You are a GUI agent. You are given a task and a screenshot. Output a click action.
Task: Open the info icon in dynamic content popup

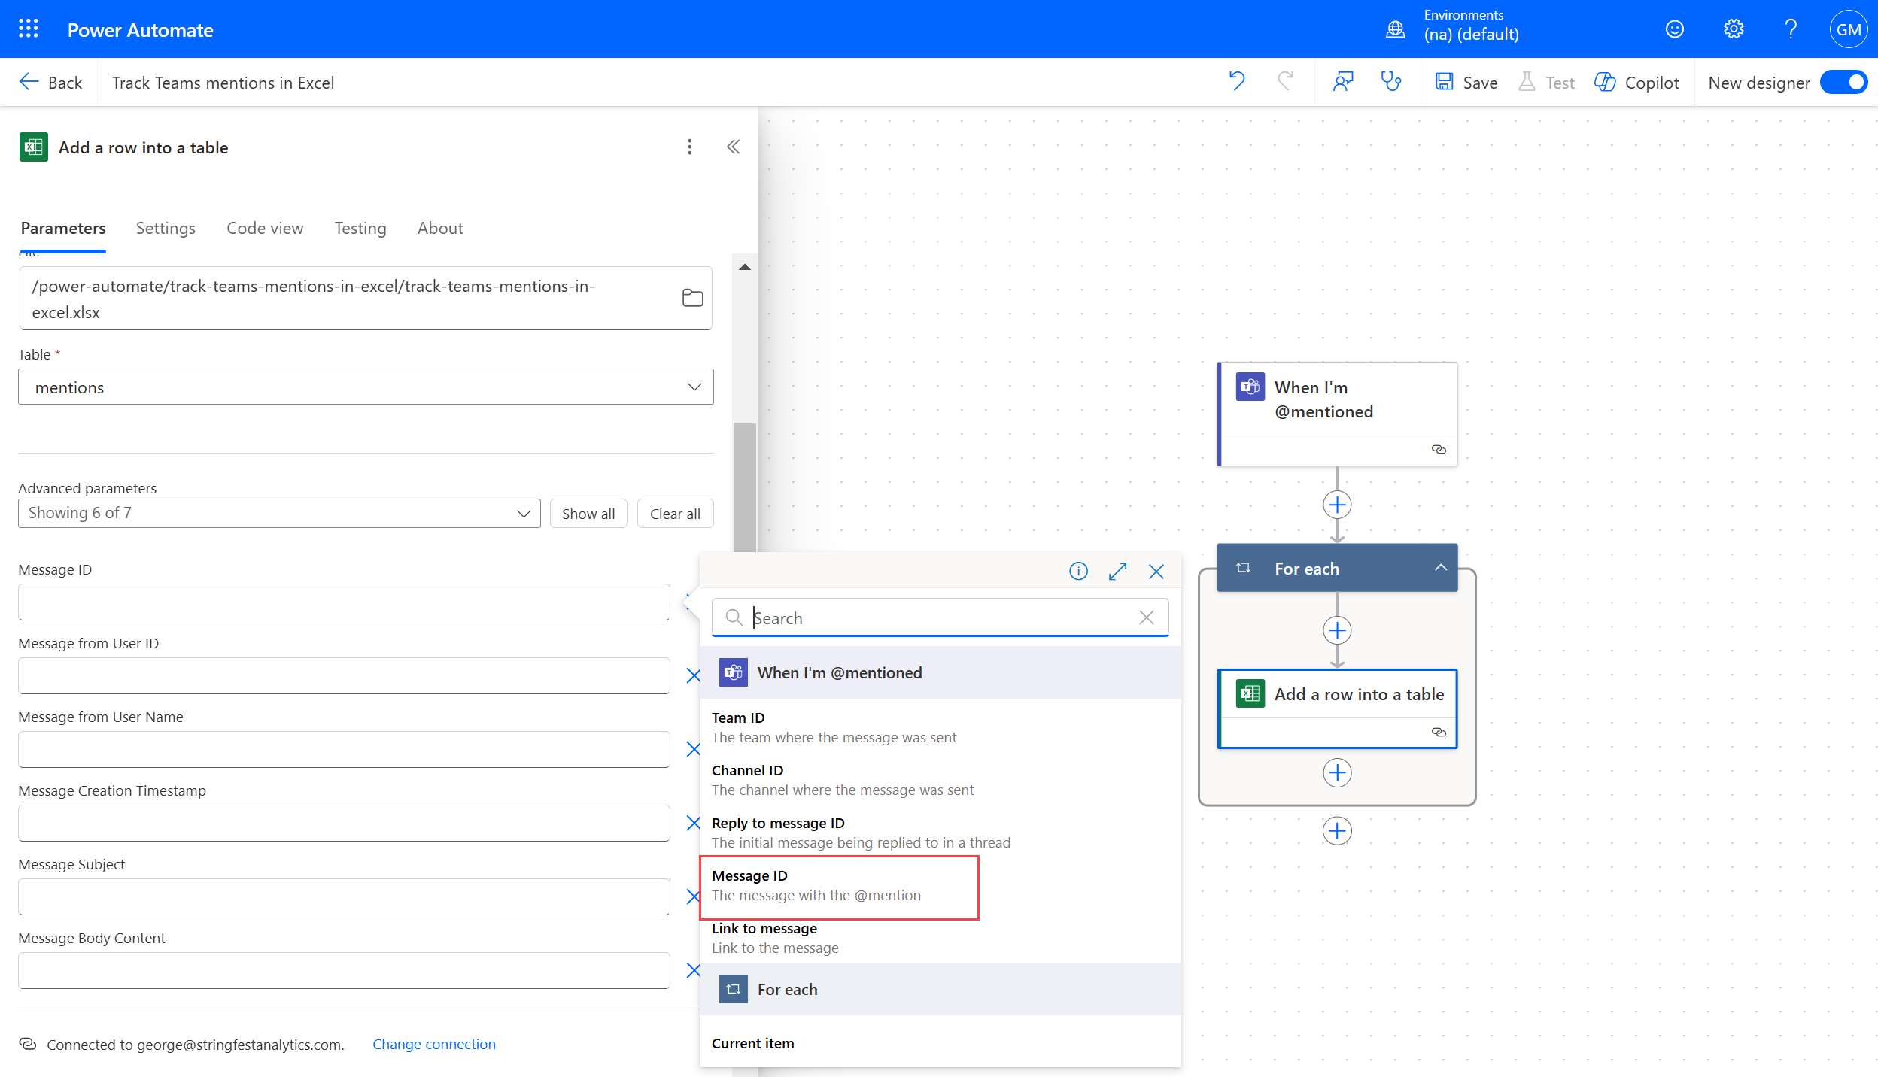pos(1078,572)
